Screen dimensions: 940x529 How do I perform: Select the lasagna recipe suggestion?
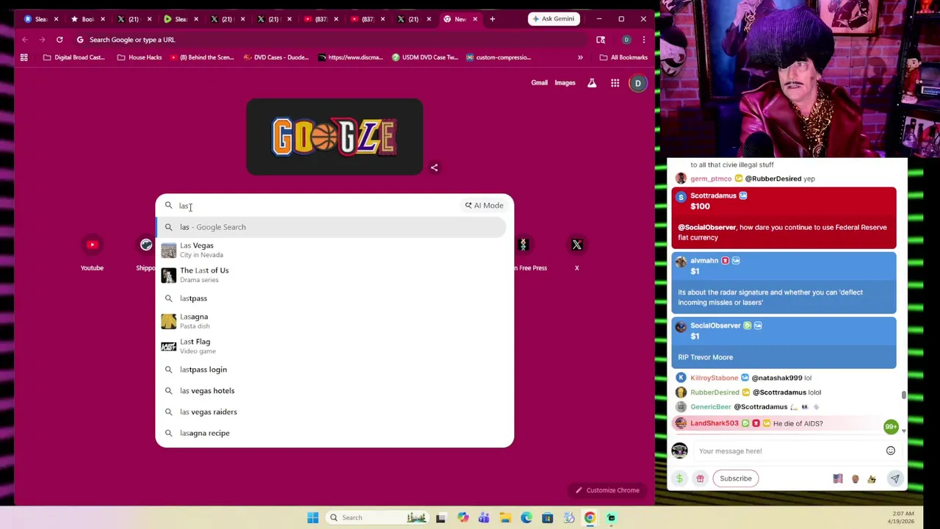tap(331, 433)
